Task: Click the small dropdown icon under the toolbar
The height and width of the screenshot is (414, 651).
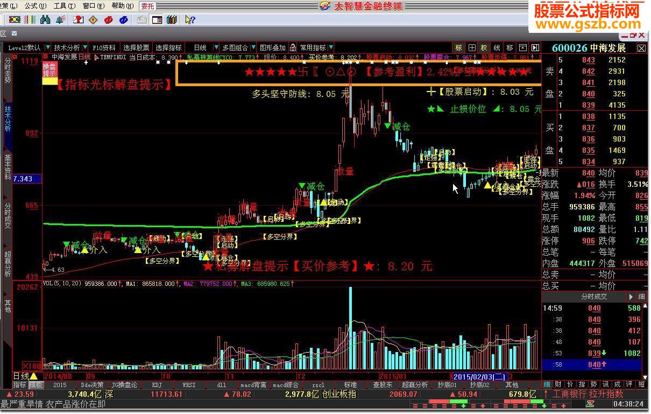Action: 14,33
